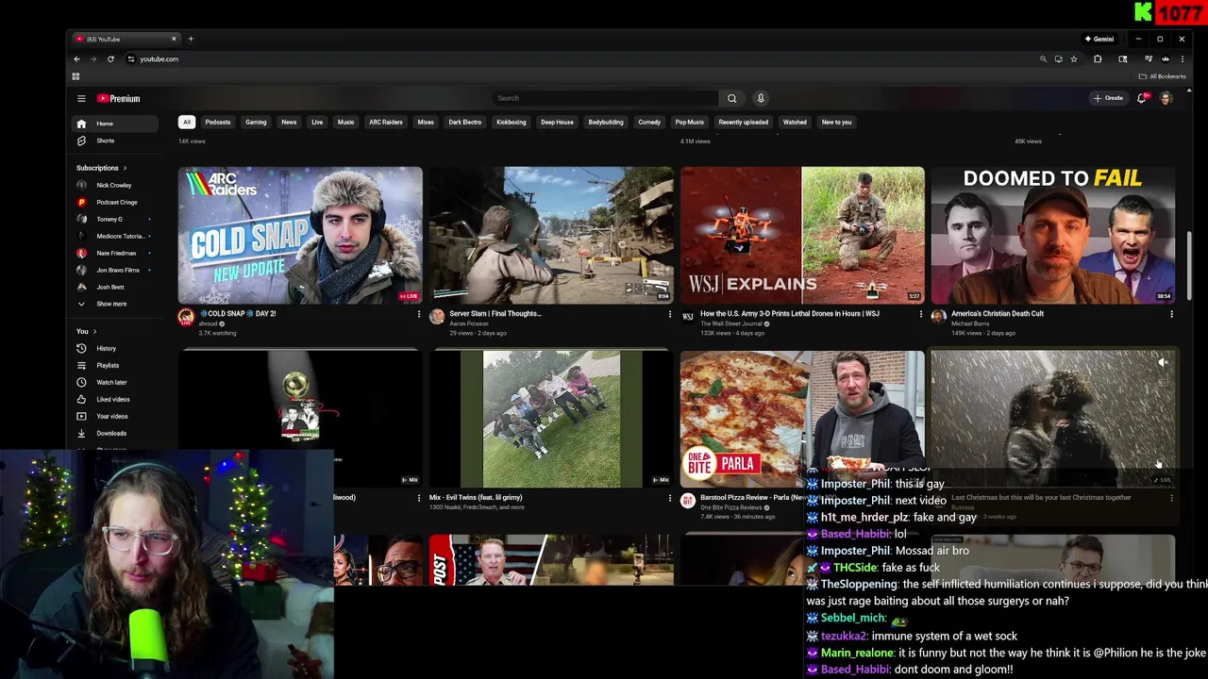Open options menu for Server Slam video
The height and width of the screenshot is (679, 1208).
pyautogui.click(x=670, y=314)
